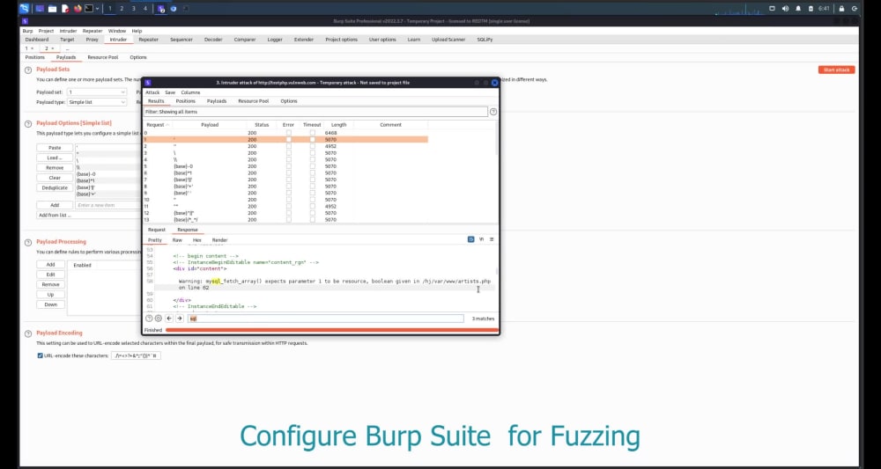Toggle show non-printable characters \n icon
Viewport: 881px width, 469px height.
click(x=482, y=239)
